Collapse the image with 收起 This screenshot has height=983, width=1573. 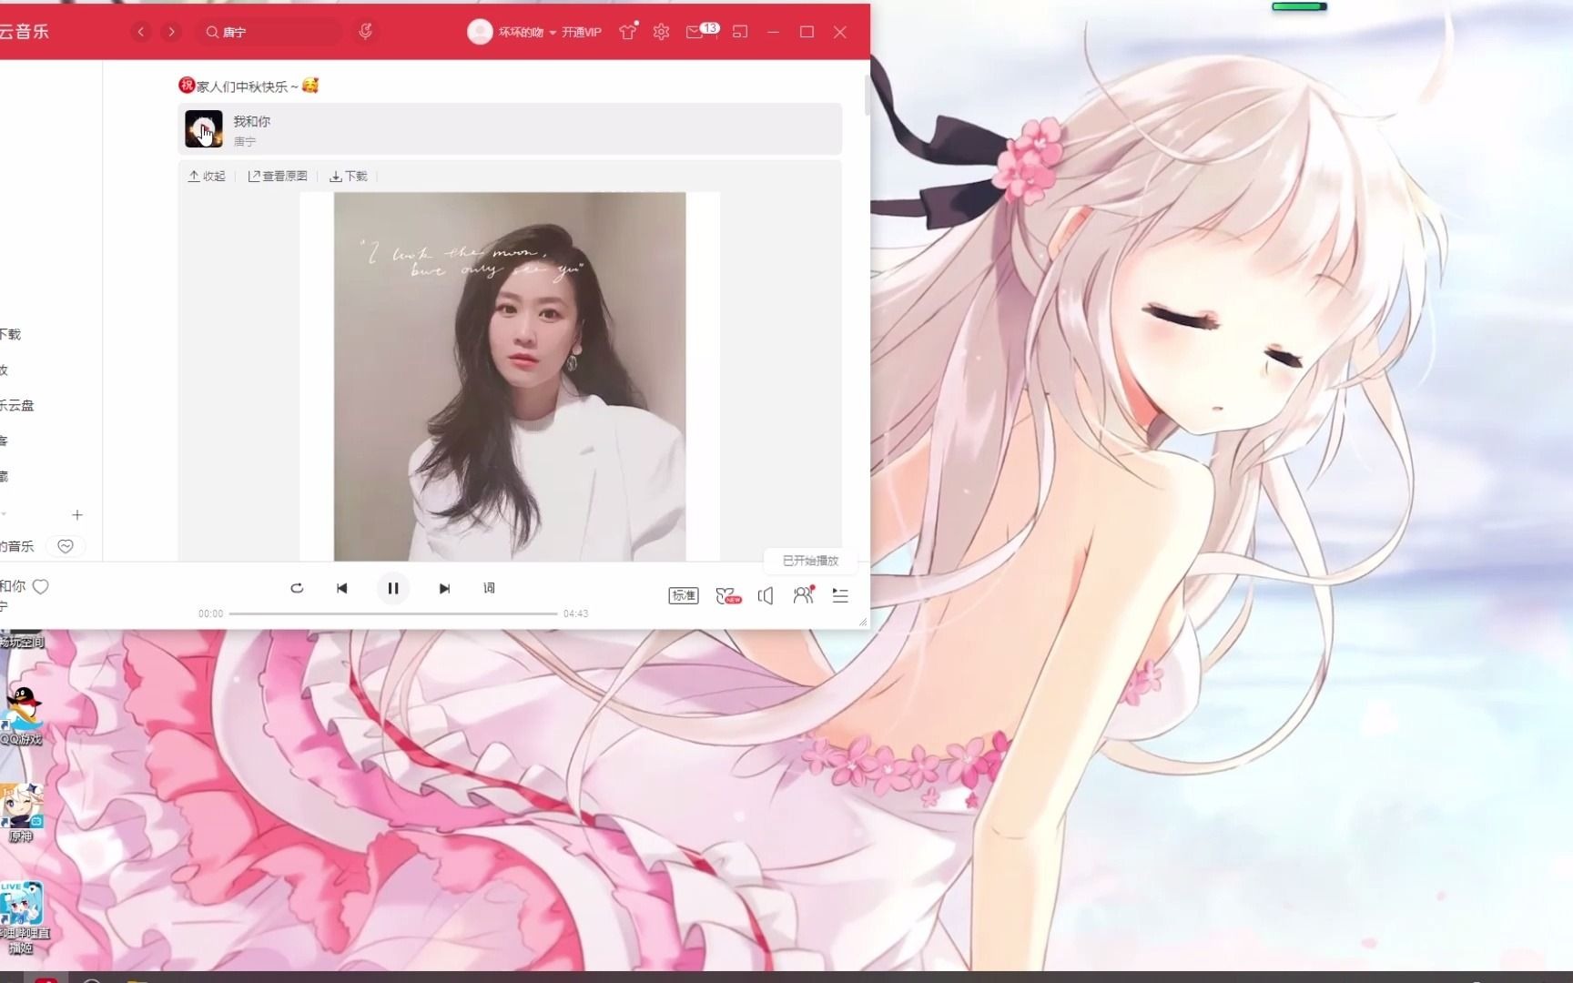click(x=207, y=176)
